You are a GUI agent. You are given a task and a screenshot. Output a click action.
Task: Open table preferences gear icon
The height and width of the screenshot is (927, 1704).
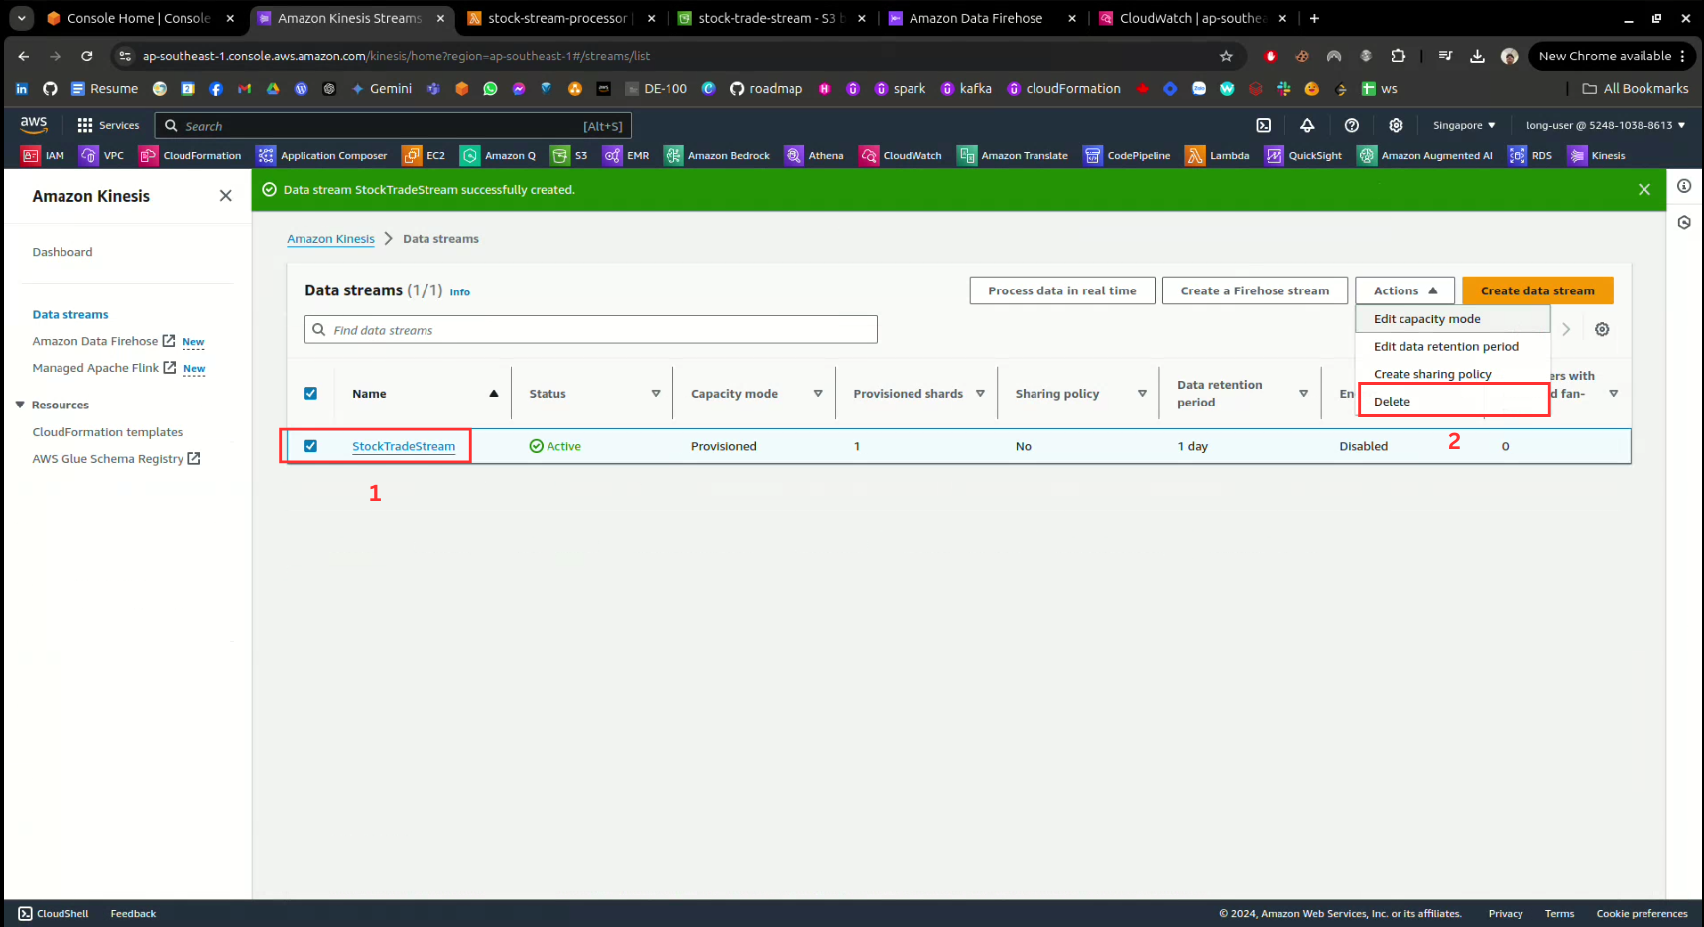[x=1602, y=330]
